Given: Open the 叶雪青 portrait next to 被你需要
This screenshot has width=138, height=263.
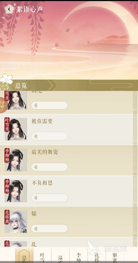Looking at the screenshot, I should click(16, 129).
